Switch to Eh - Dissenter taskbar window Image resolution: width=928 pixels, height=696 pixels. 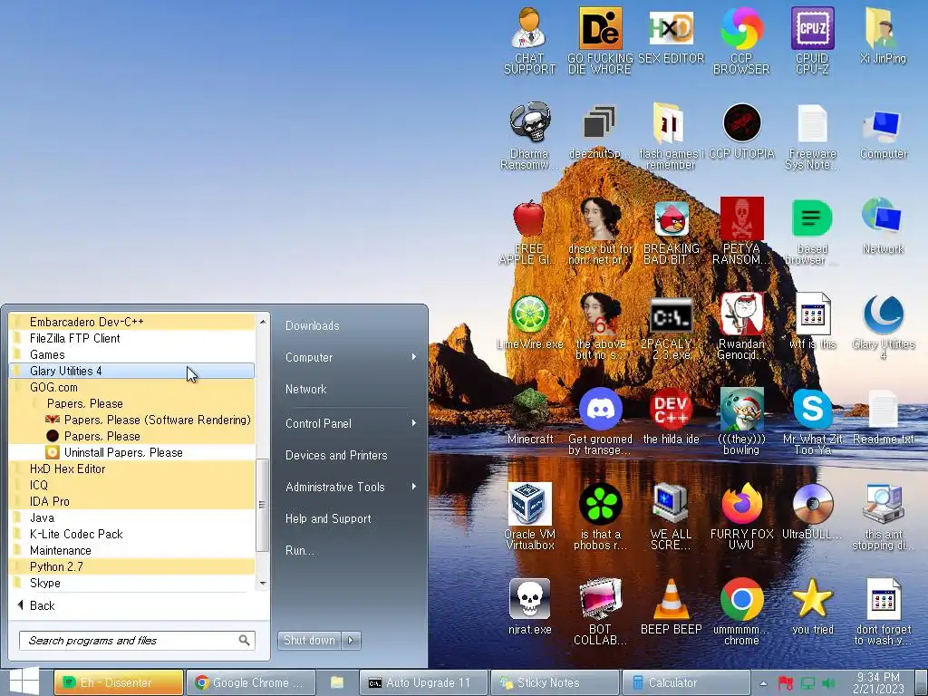(x=119, y=682)
